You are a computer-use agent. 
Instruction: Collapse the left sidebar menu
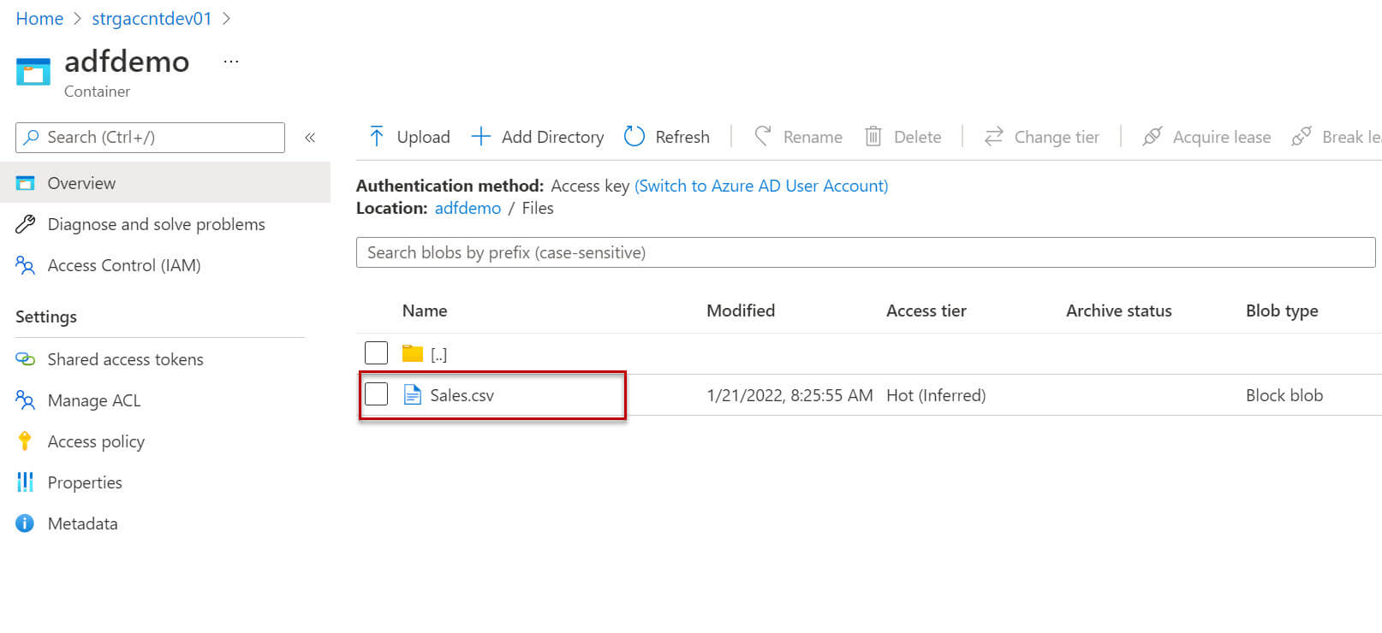click(x=310, y=138)
